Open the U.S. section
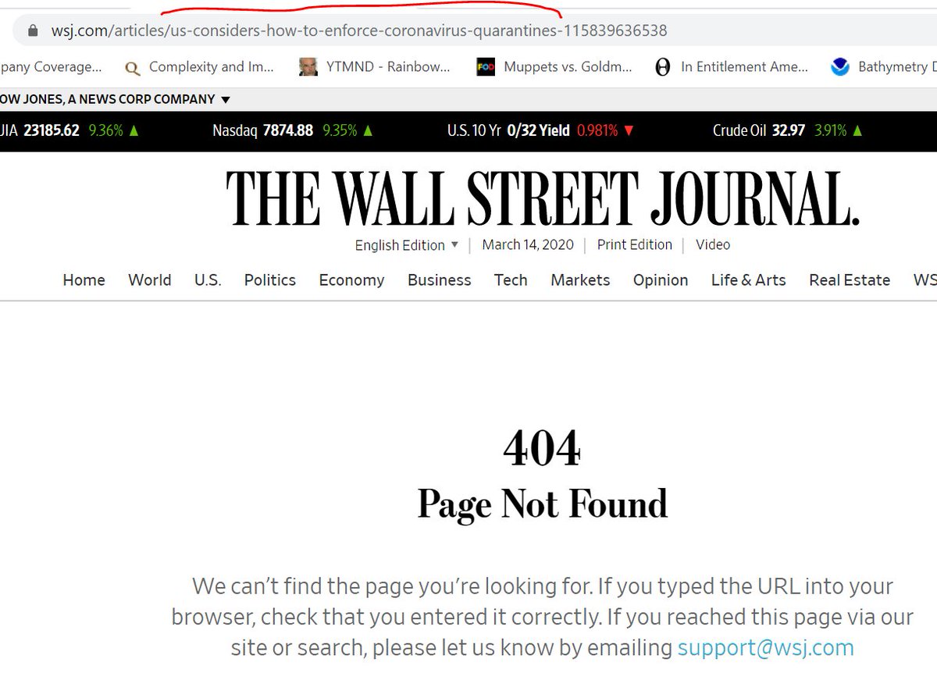The width and height of the screenshot is (937, 673). tap(208, 280)
